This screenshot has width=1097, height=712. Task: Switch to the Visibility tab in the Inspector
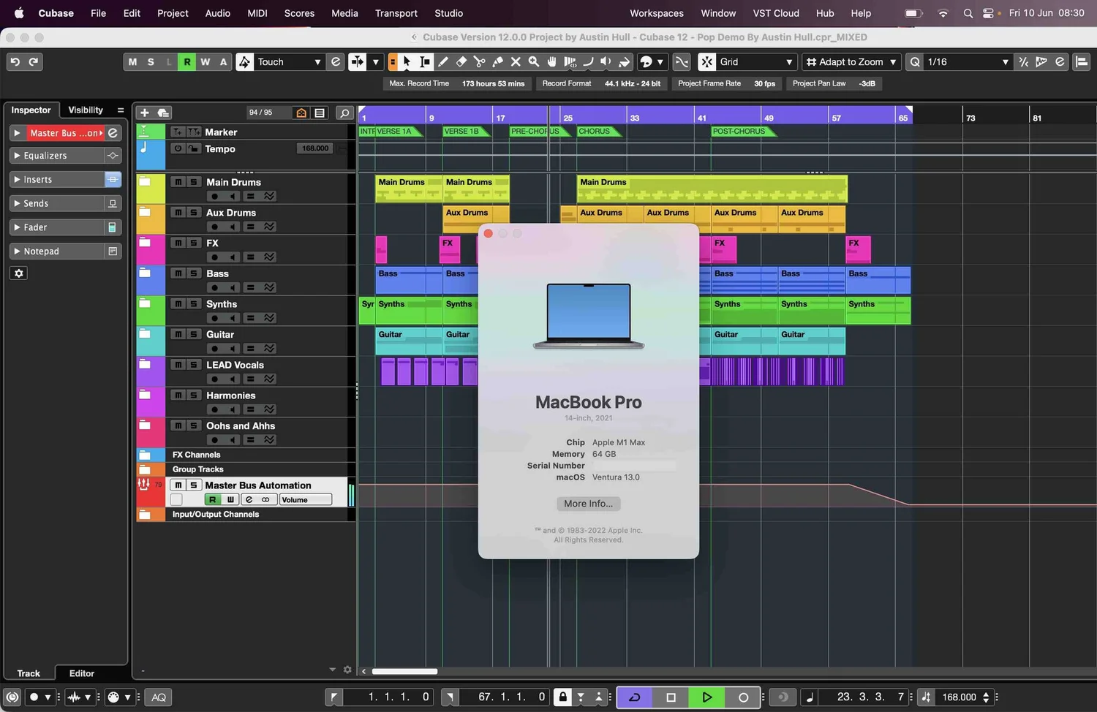[x=86, y=110]
